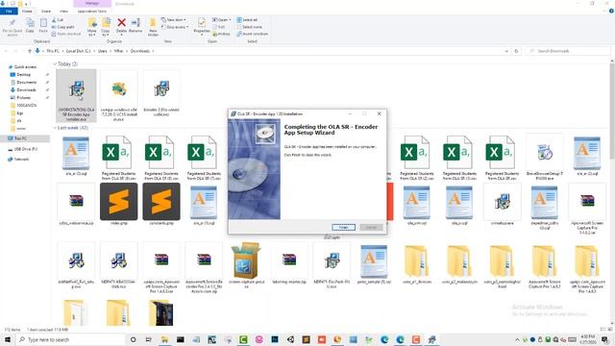
Task: Open the New item dropdown
Action: pos(174,19)
